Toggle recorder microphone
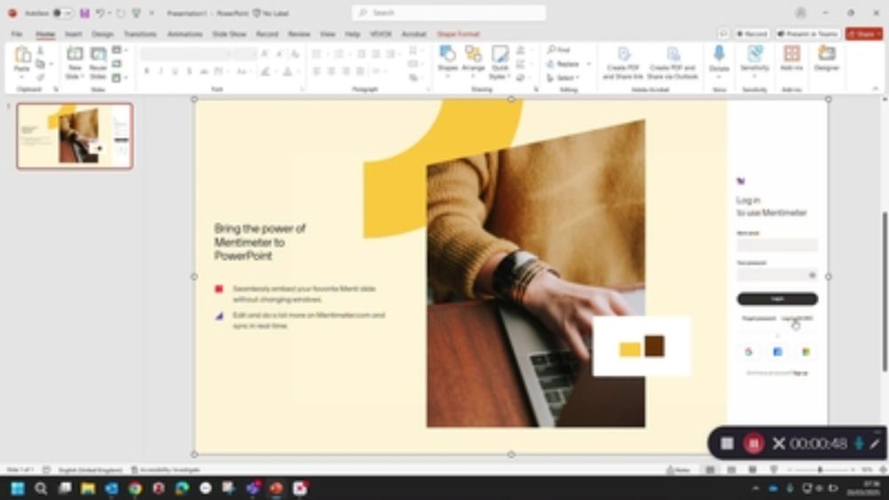This screenshot has width=889, height=500. (859, 443)
